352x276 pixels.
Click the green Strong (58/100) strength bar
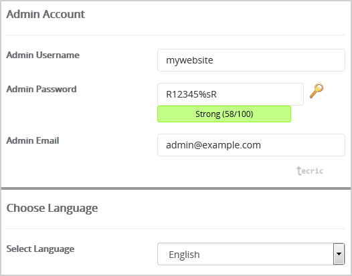[224, 114]
